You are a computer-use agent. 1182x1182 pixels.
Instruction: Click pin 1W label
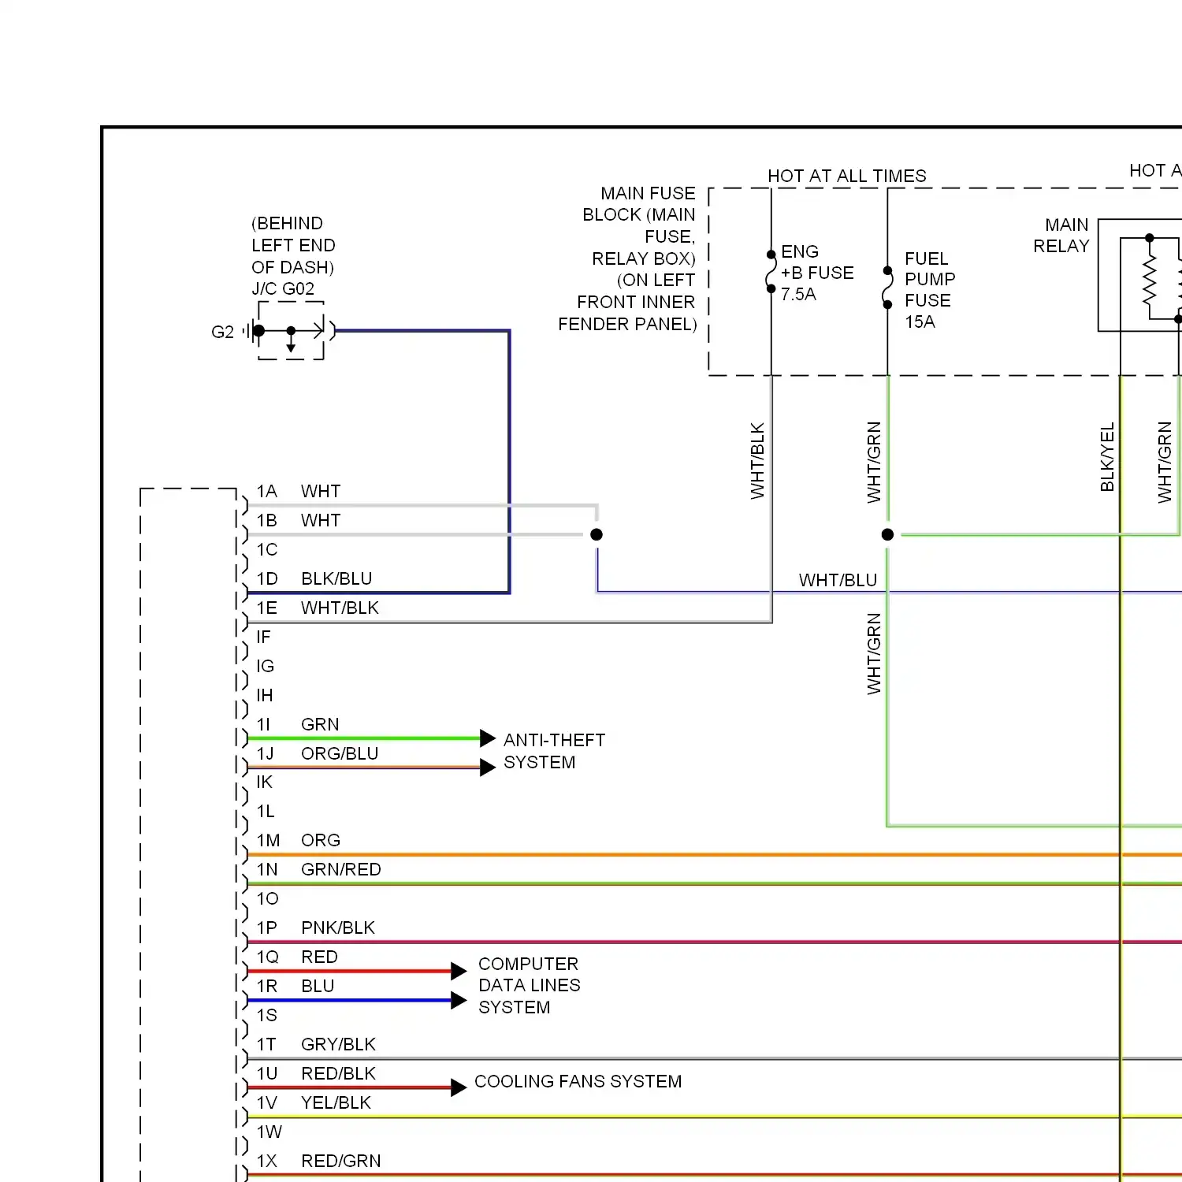point(269,1132)
